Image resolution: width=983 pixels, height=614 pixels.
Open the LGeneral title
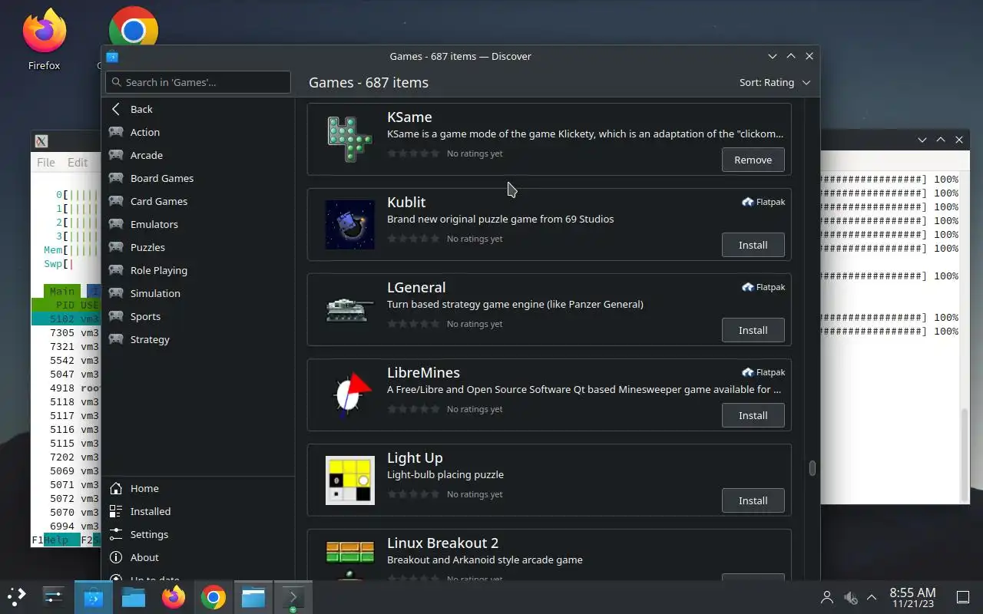(416, 287)
